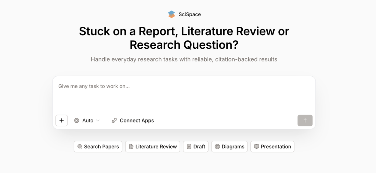
Task: Click the SciSpace brand name text
Action: 190,14
